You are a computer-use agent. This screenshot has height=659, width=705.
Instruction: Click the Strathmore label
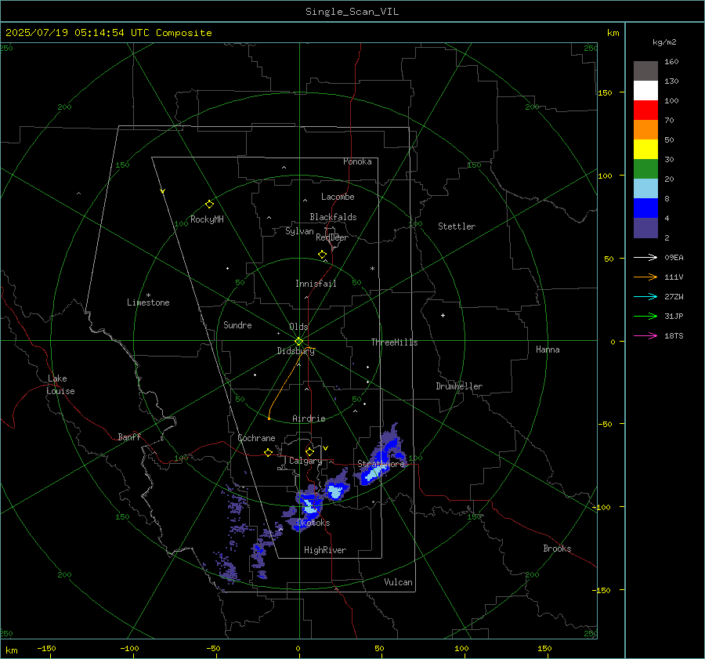coord(381,464)
